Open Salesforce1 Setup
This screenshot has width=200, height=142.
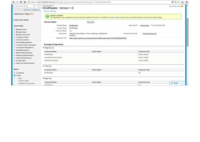[22, 14]
